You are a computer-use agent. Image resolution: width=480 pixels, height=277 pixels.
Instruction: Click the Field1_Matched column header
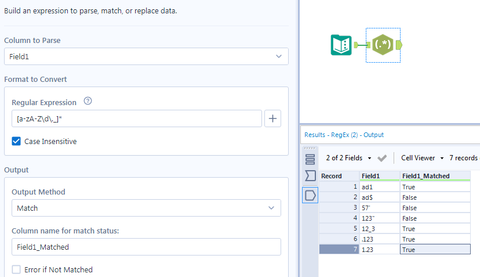tap(435, 176)
